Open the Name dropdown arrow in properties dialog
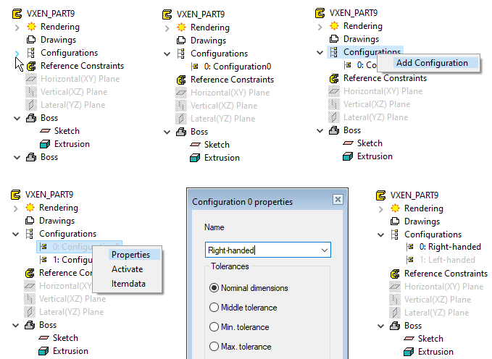 [324, 250]
